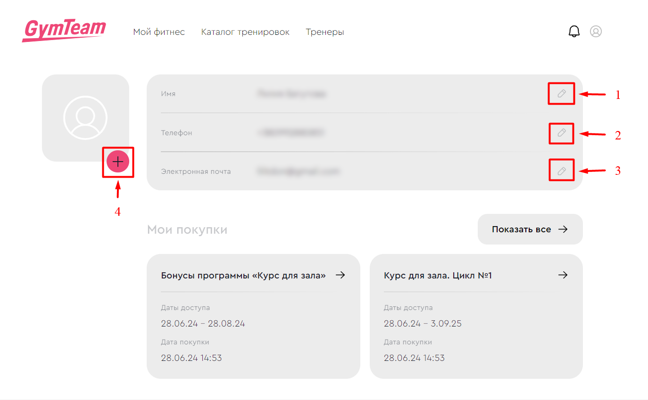Click pencil icon next to Телефон
The image size is (648, 400).
(x=561, y=133)
